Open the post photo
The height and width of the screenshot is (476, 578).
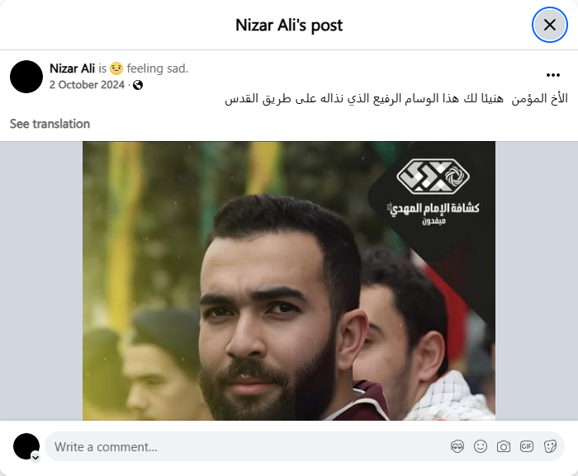click(289, 280)
